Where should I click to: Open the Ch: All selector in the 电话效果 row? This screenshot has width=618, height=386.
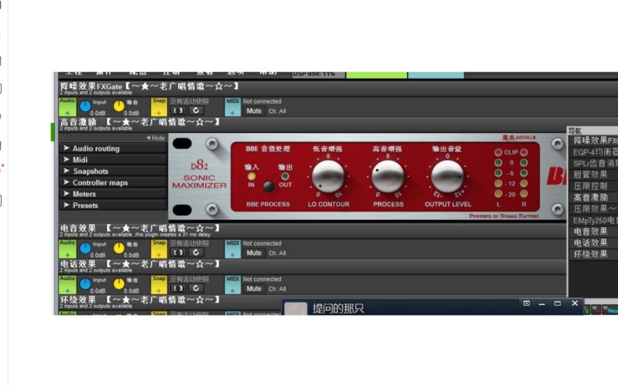pyautogui.click(x=277, y=289)
